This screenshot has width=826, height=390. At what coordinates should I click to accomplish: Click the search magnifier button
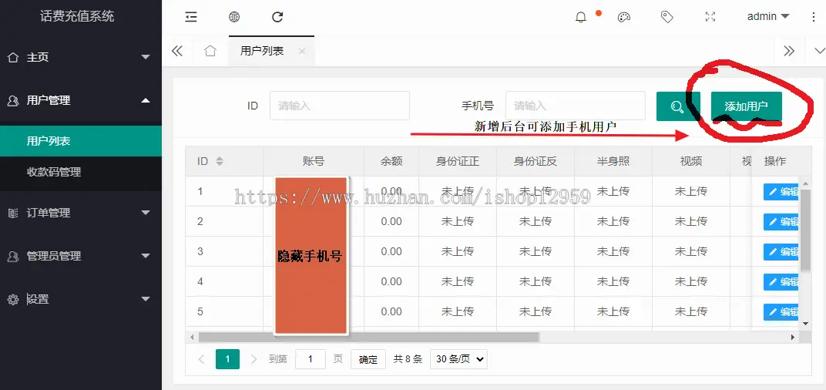click(x=677, y=107)
